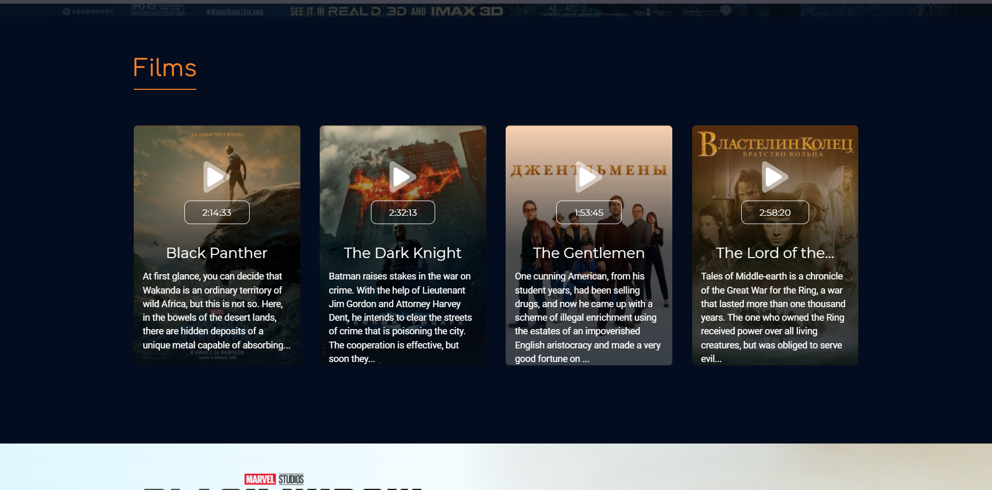This screenshot has width=992, height=490.
Task: Click the Legendary logo in banner
Action: tap(88, 11)
